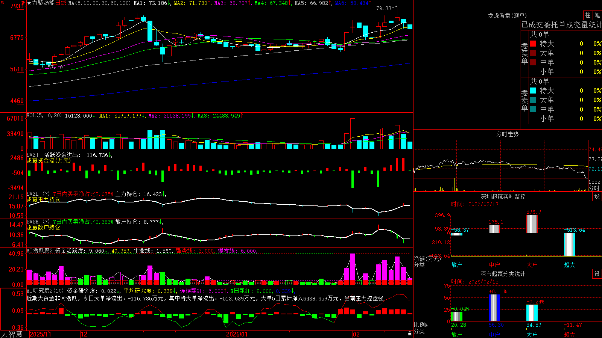
Task: Click the red question mark icon at top left
Action: point(23,3)
